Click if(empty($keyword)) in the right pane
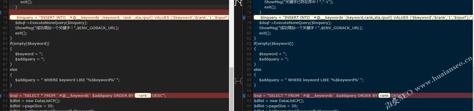 point(274,44)
